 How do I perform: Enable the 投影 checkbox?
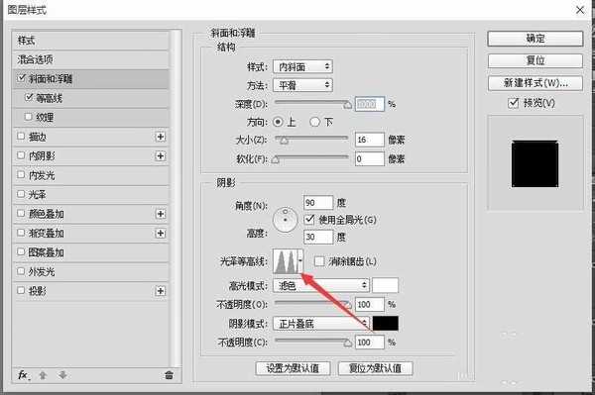coord(21,290)
